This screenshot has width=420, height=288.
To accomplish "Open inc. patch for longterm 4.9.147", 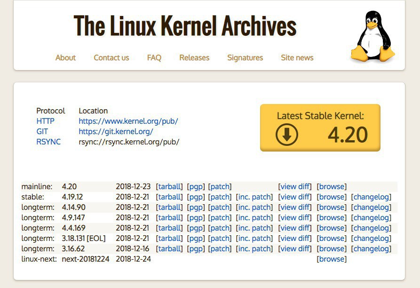I will click(x=254, y=217).
